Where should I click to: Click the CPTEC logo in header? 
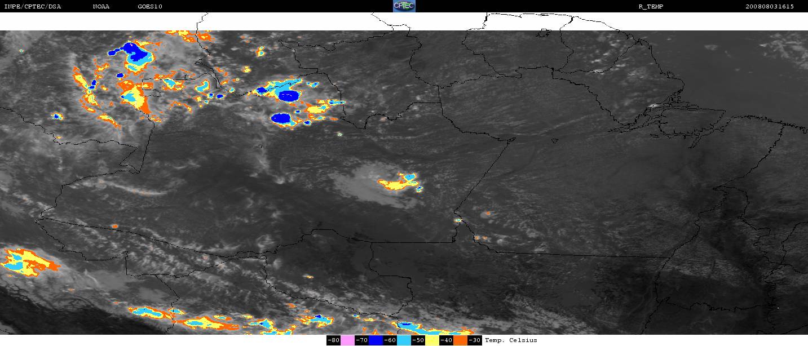(404, 6)
